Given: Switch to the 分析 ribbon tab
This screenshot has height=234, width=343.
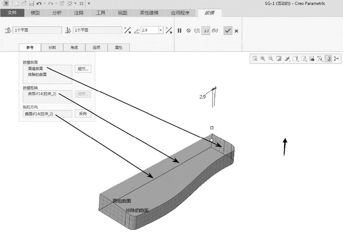Looking at the screenshot, I should click(x=57, y=13).
